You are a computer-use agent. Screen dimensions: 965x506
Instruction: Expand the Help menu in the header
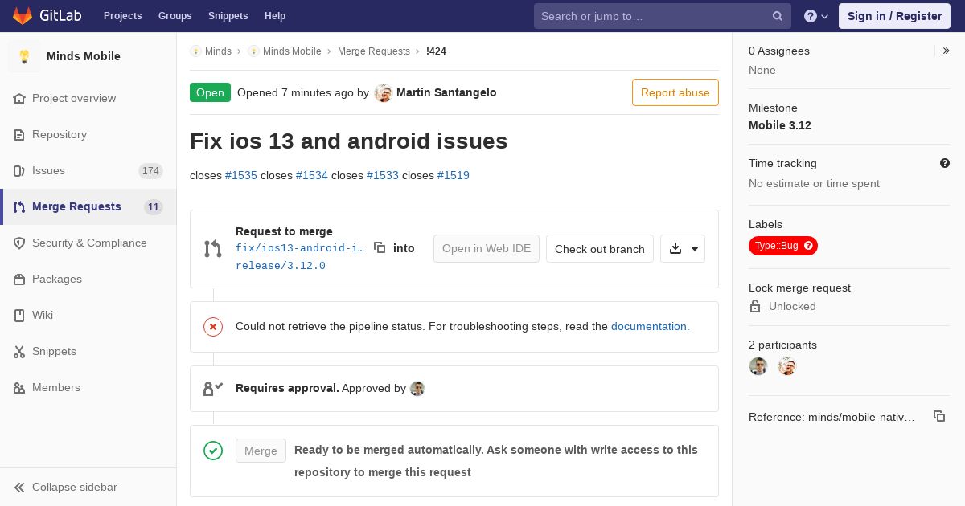[816, 16]
